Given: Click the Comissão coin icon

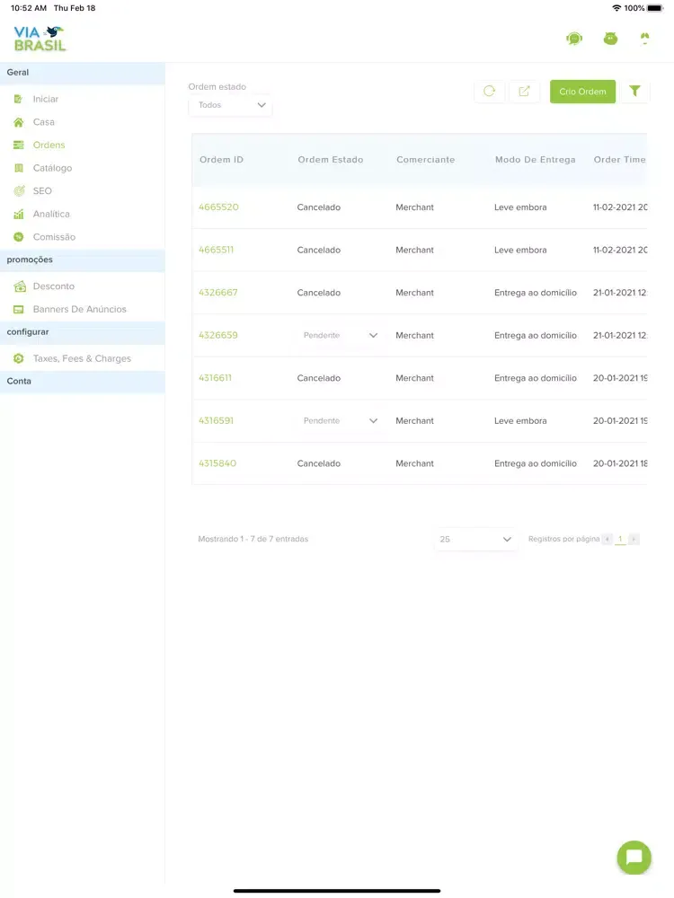Looking at the screenshot, I should point(18,236).
